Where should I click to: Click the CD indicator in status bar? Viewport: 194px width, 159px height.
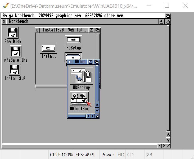pos(130,155)
